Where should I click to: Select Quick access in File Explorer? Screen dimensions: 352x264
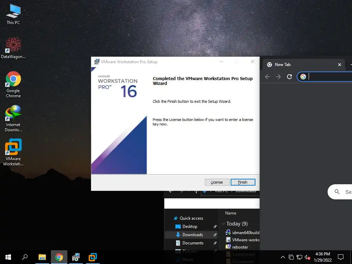191,218
